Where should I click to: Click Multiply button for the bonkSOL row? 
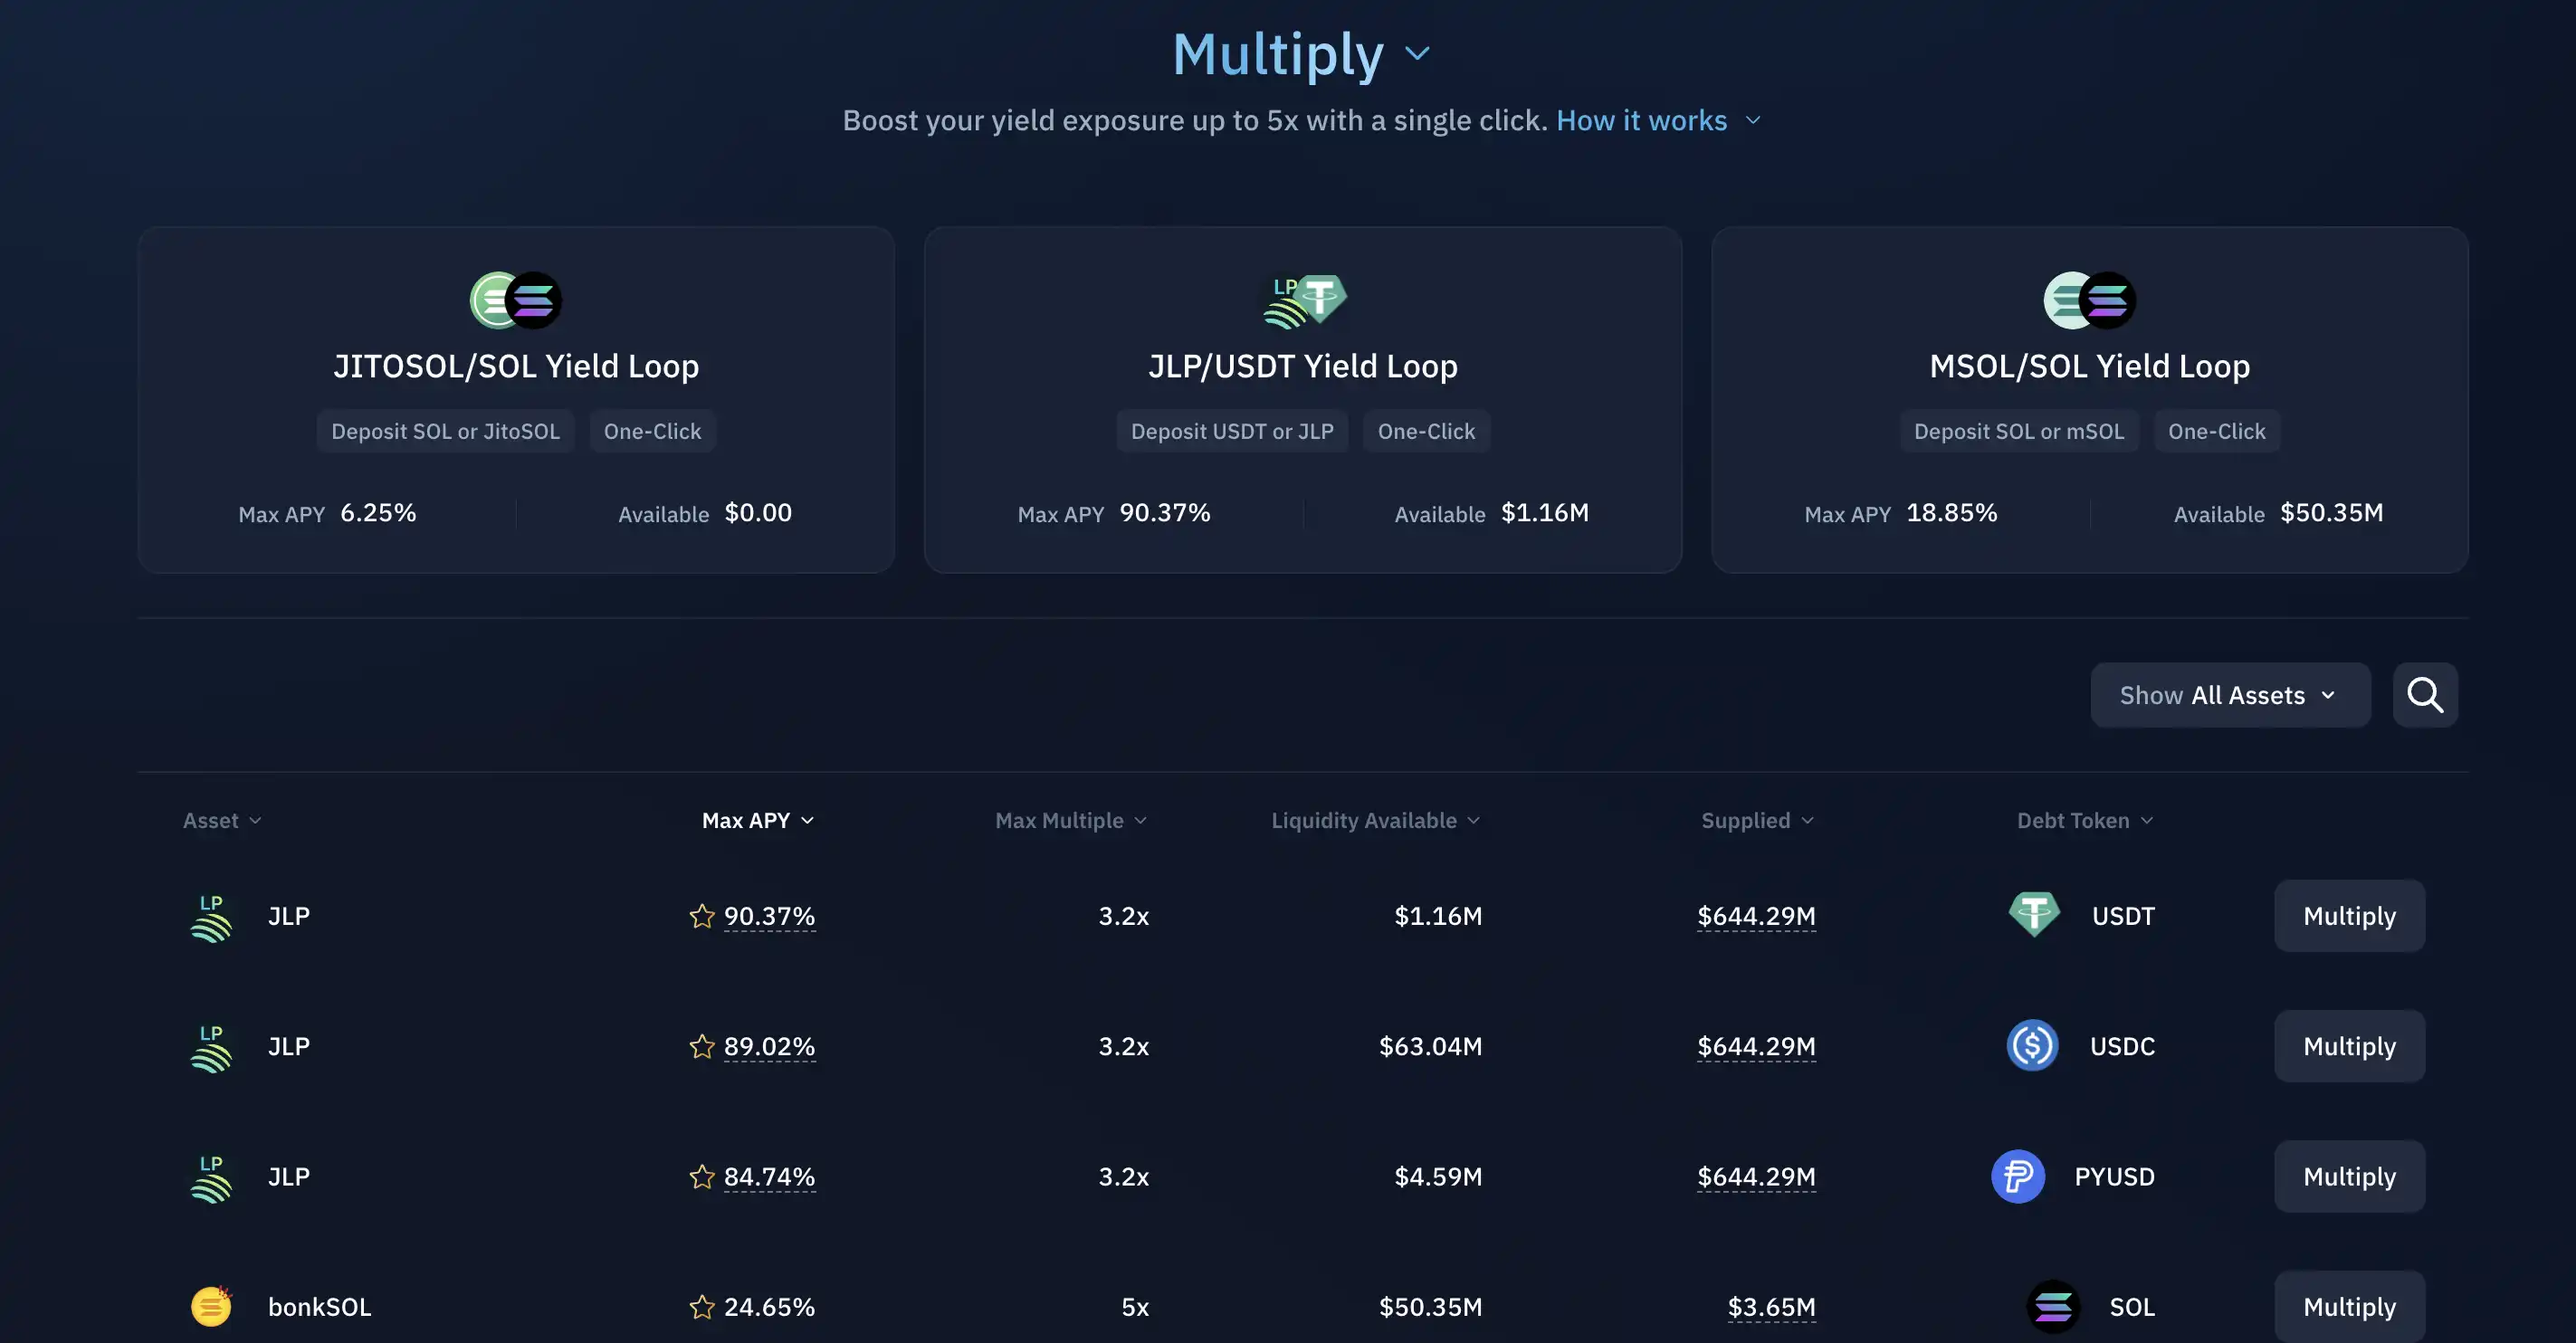2348,1306
